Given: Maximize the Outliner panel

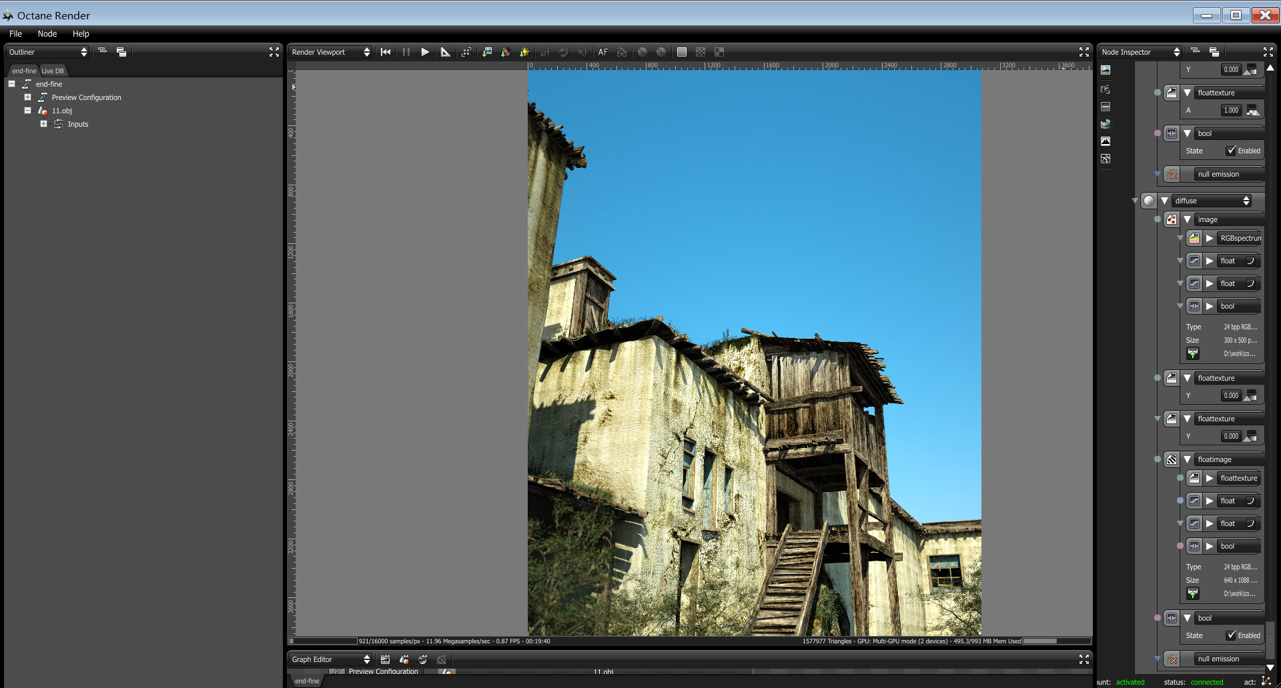Looking at the screenshot, I should point(274,52).
